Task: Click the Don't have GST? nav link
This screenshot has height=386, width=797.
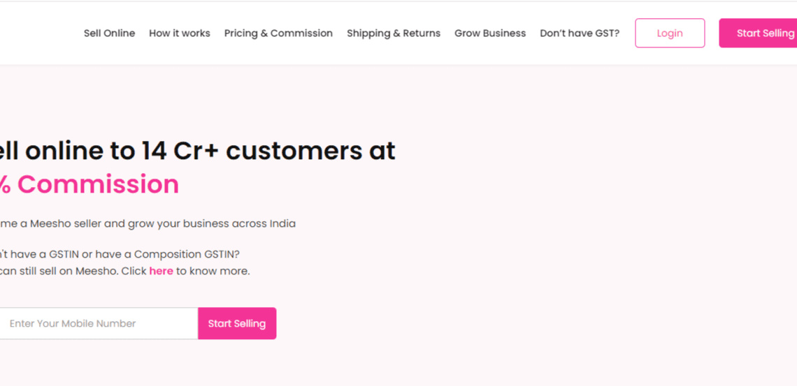Action: (x=580, y=34)
